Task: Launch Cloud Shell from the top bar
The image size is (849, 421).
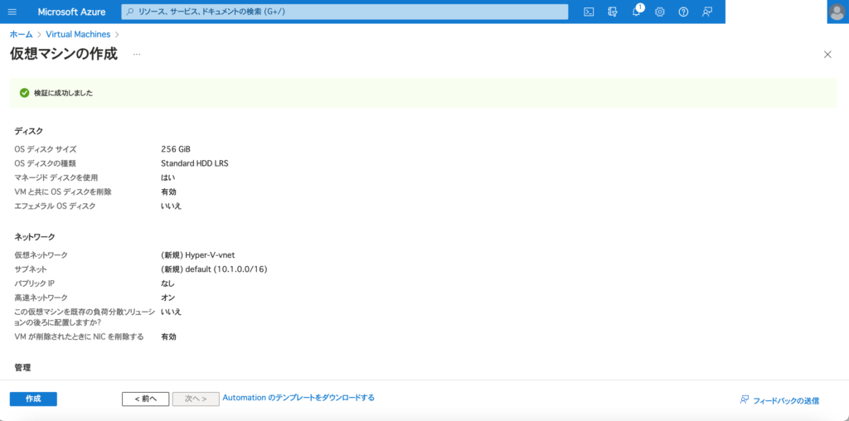Action: 589,12
